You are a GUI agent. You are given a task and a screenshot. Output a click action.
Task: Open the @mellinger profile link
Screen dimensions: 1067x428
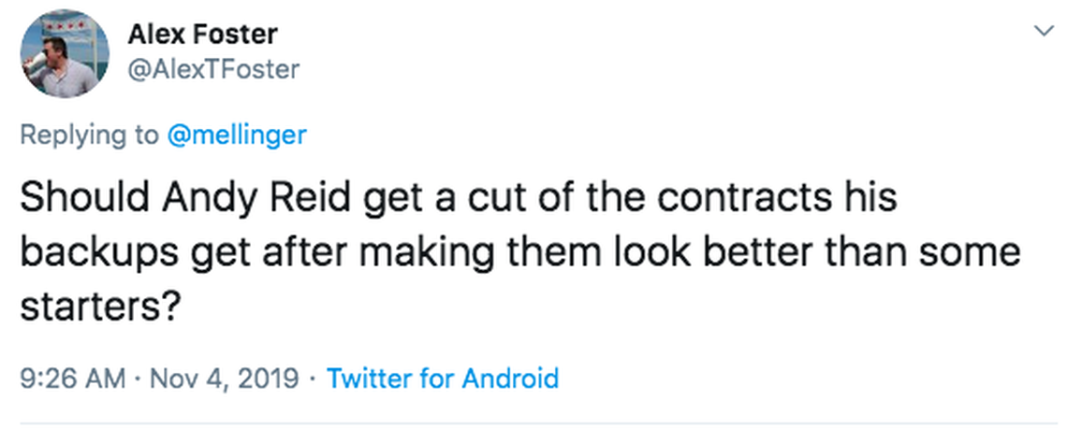point(236,135)
